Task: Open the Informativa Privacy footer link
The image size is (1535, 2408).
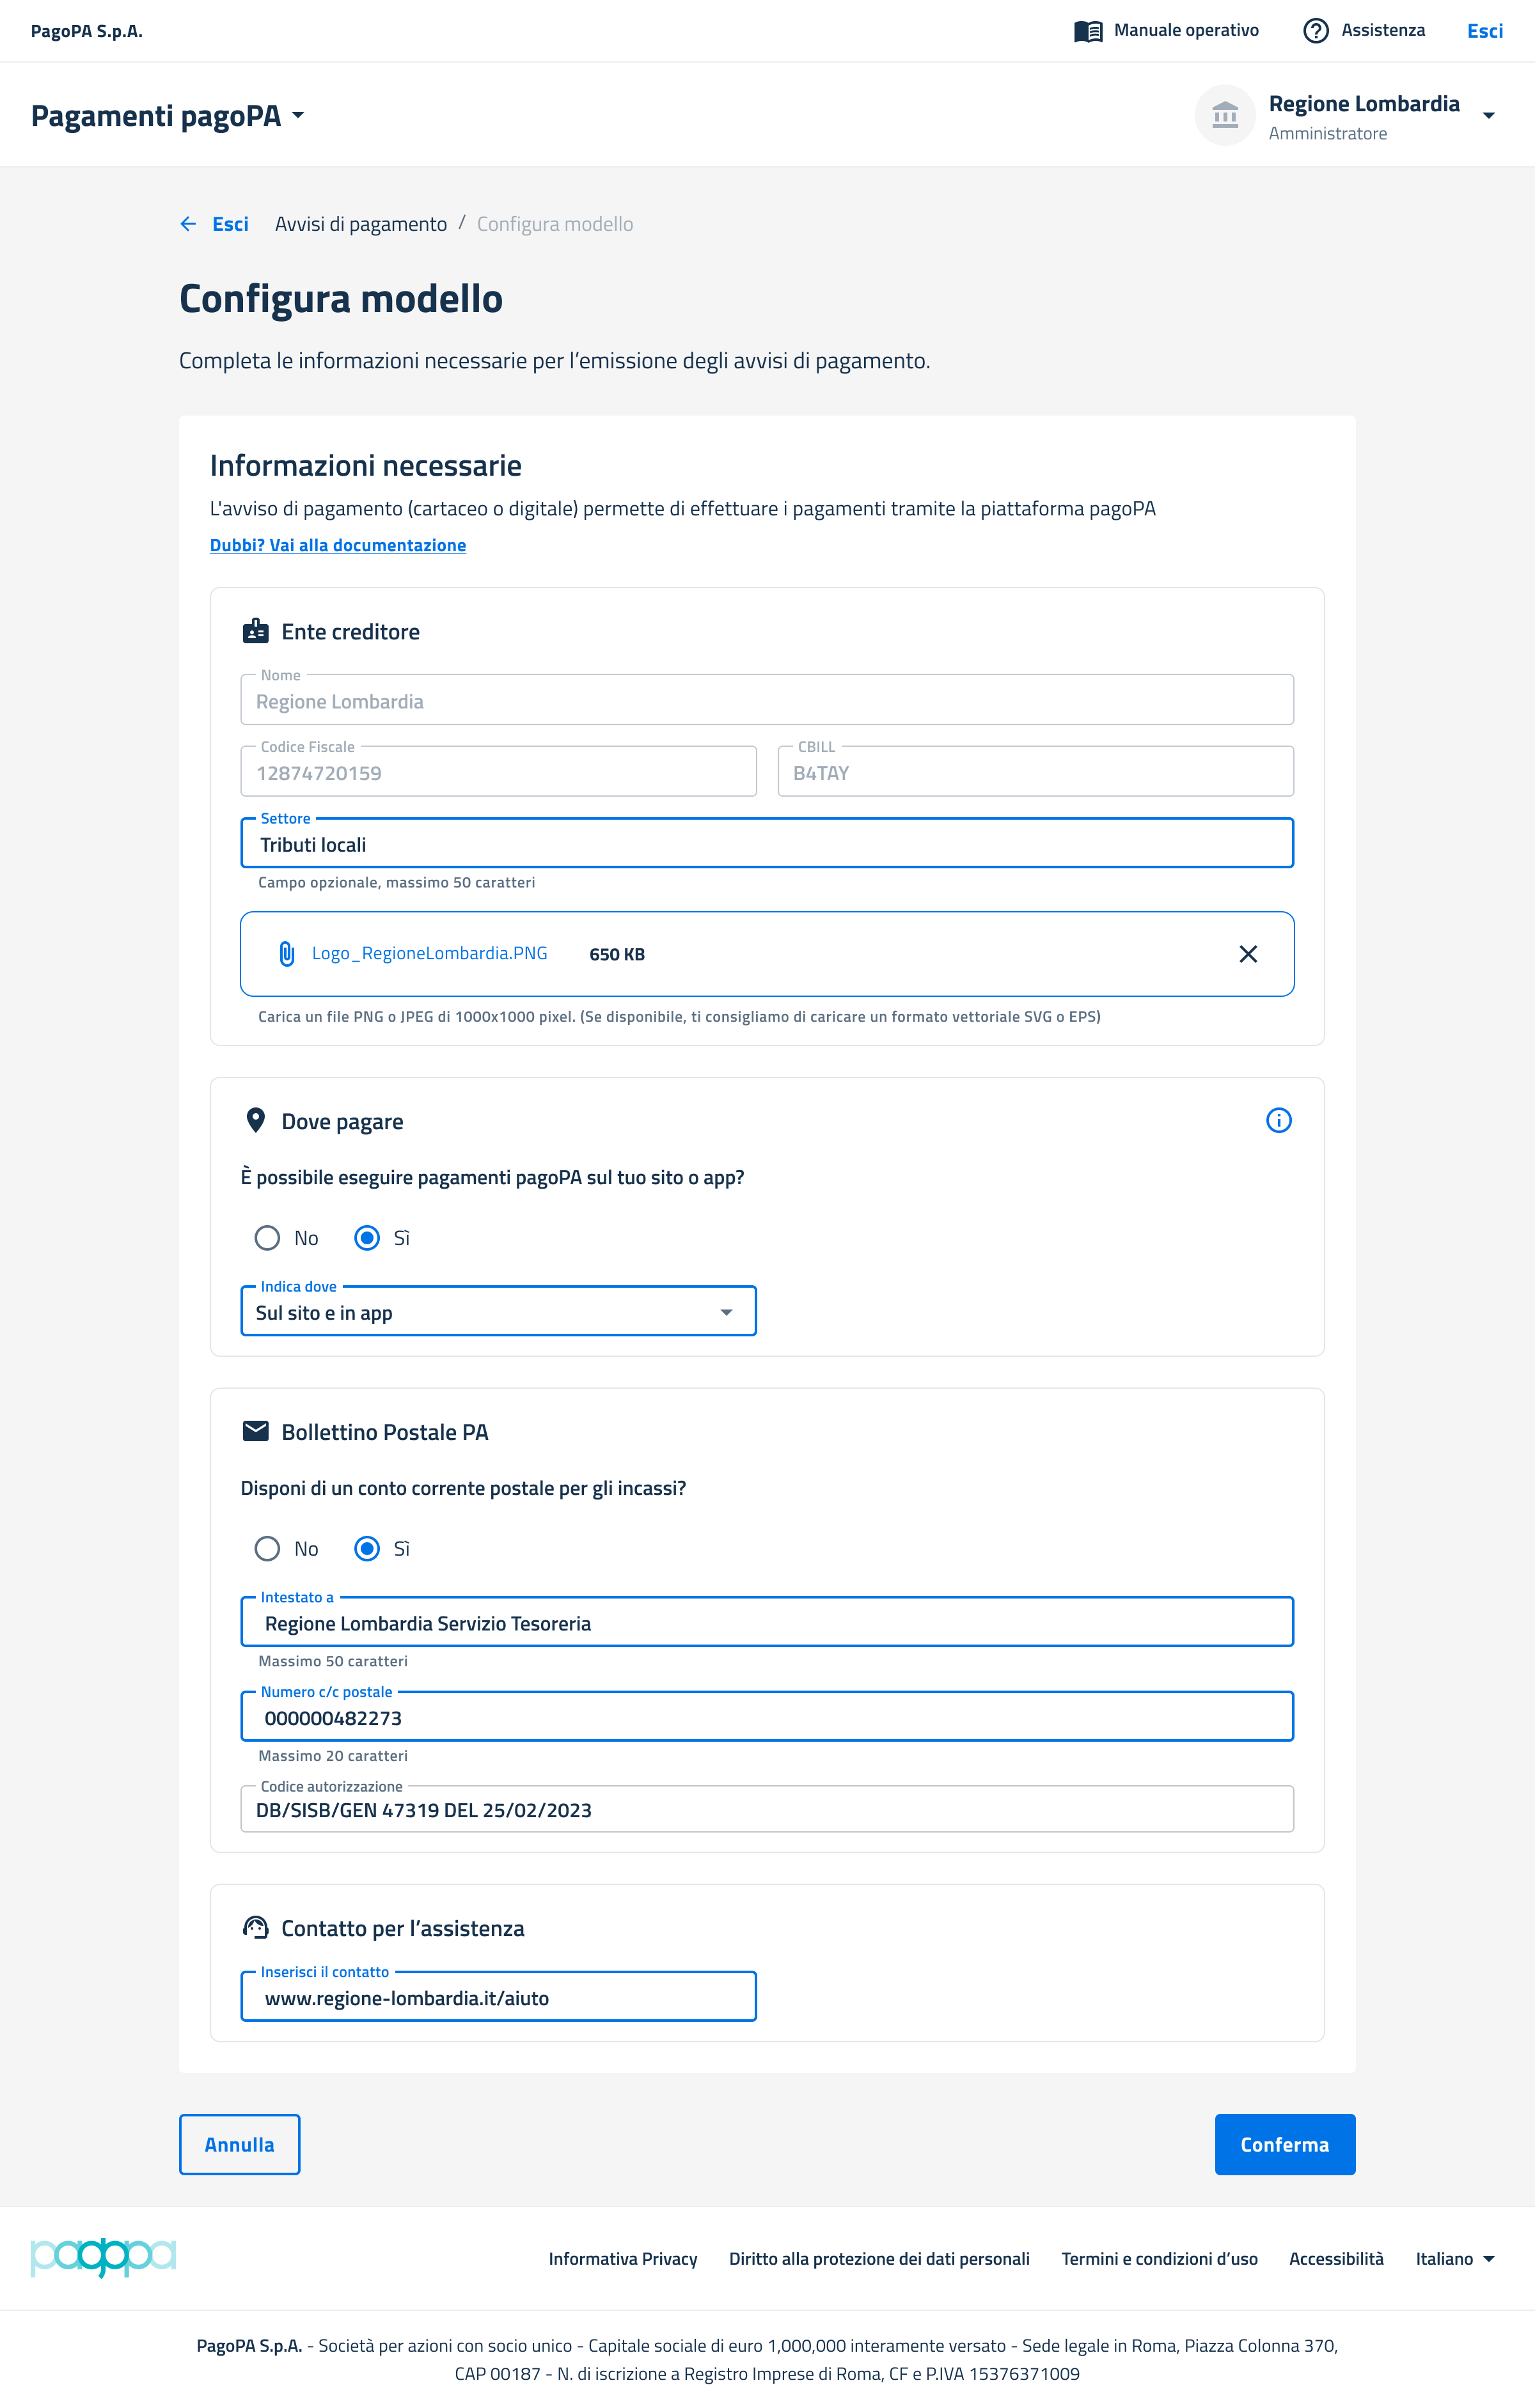Action: [623, 2259]
